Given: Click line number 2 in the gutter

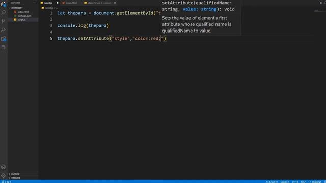Looking at the screenshot, I should click(51, 19).
